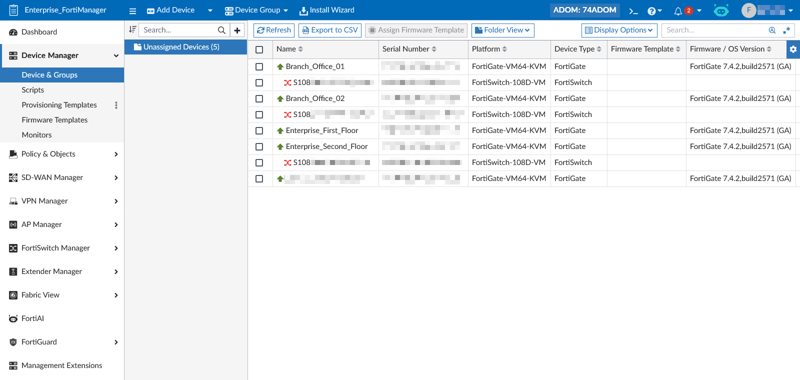The height and width of the screenshot is (380, 800).
Task: Click the Extender Manager icon
Action: pos(13,271)
